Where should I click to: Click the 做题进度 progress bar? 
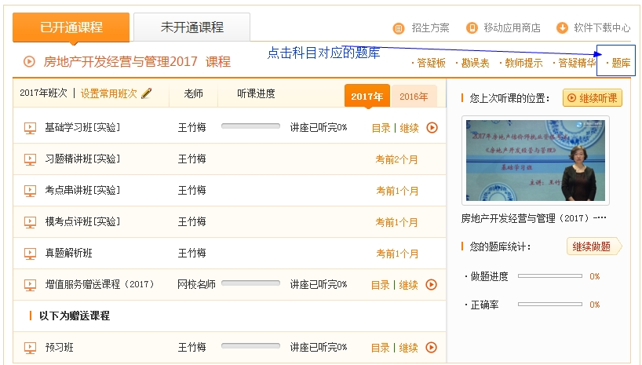[549, 276]
